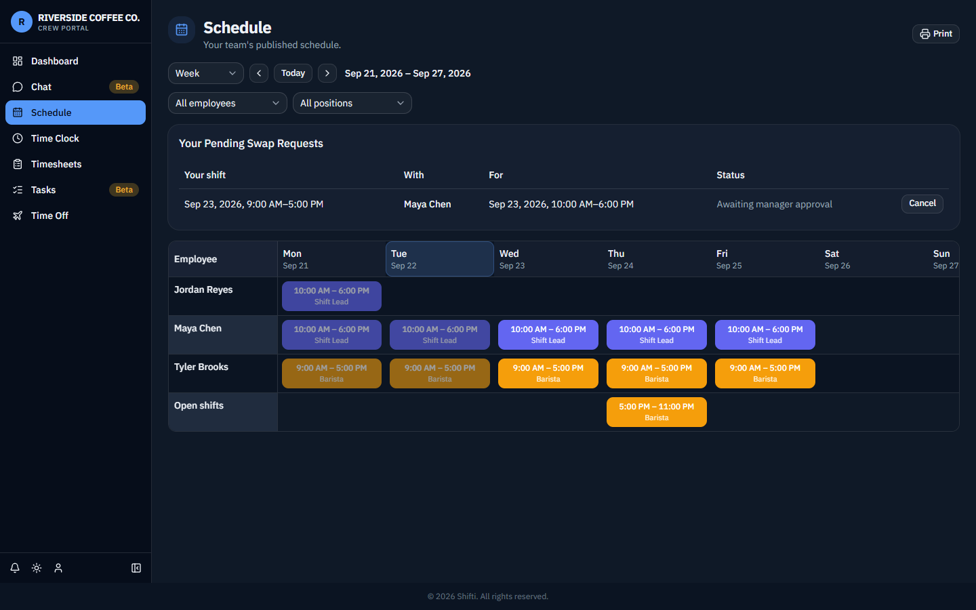
Task: Open Dashboard from the sidebar
Action: pyautogui.click(x=75, y=61)
